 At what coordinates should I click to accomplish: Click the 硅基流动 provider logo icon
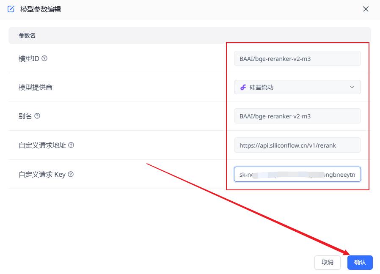coord(243,87)
